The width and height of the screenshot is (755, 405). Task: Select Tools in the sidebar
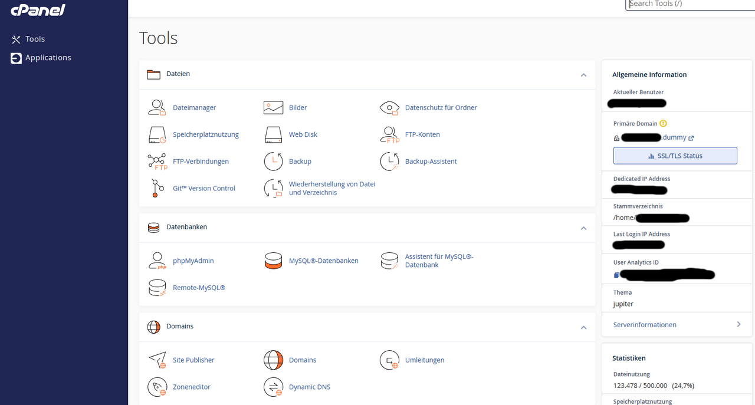35,39
